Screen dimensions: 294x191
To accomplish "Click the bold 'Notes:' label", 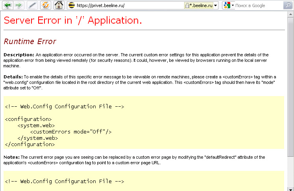I will pyautogui.click(x=12, y=157).
